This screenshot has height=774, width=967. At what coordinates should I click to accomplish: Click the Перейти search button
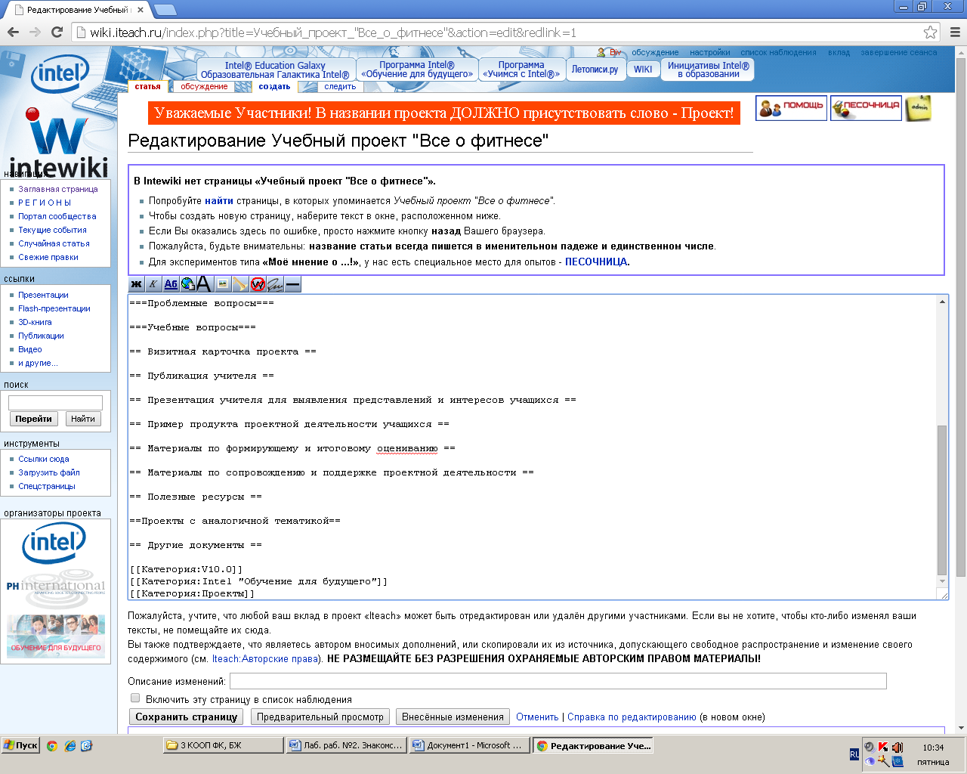tap(33, 419)
